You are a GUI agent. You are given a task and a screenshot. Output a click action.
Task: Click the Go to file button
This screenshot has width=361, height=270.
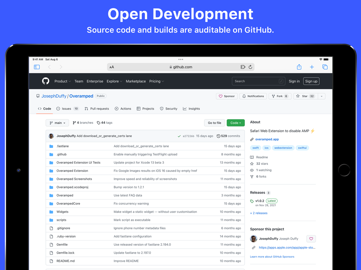point(215,123)
